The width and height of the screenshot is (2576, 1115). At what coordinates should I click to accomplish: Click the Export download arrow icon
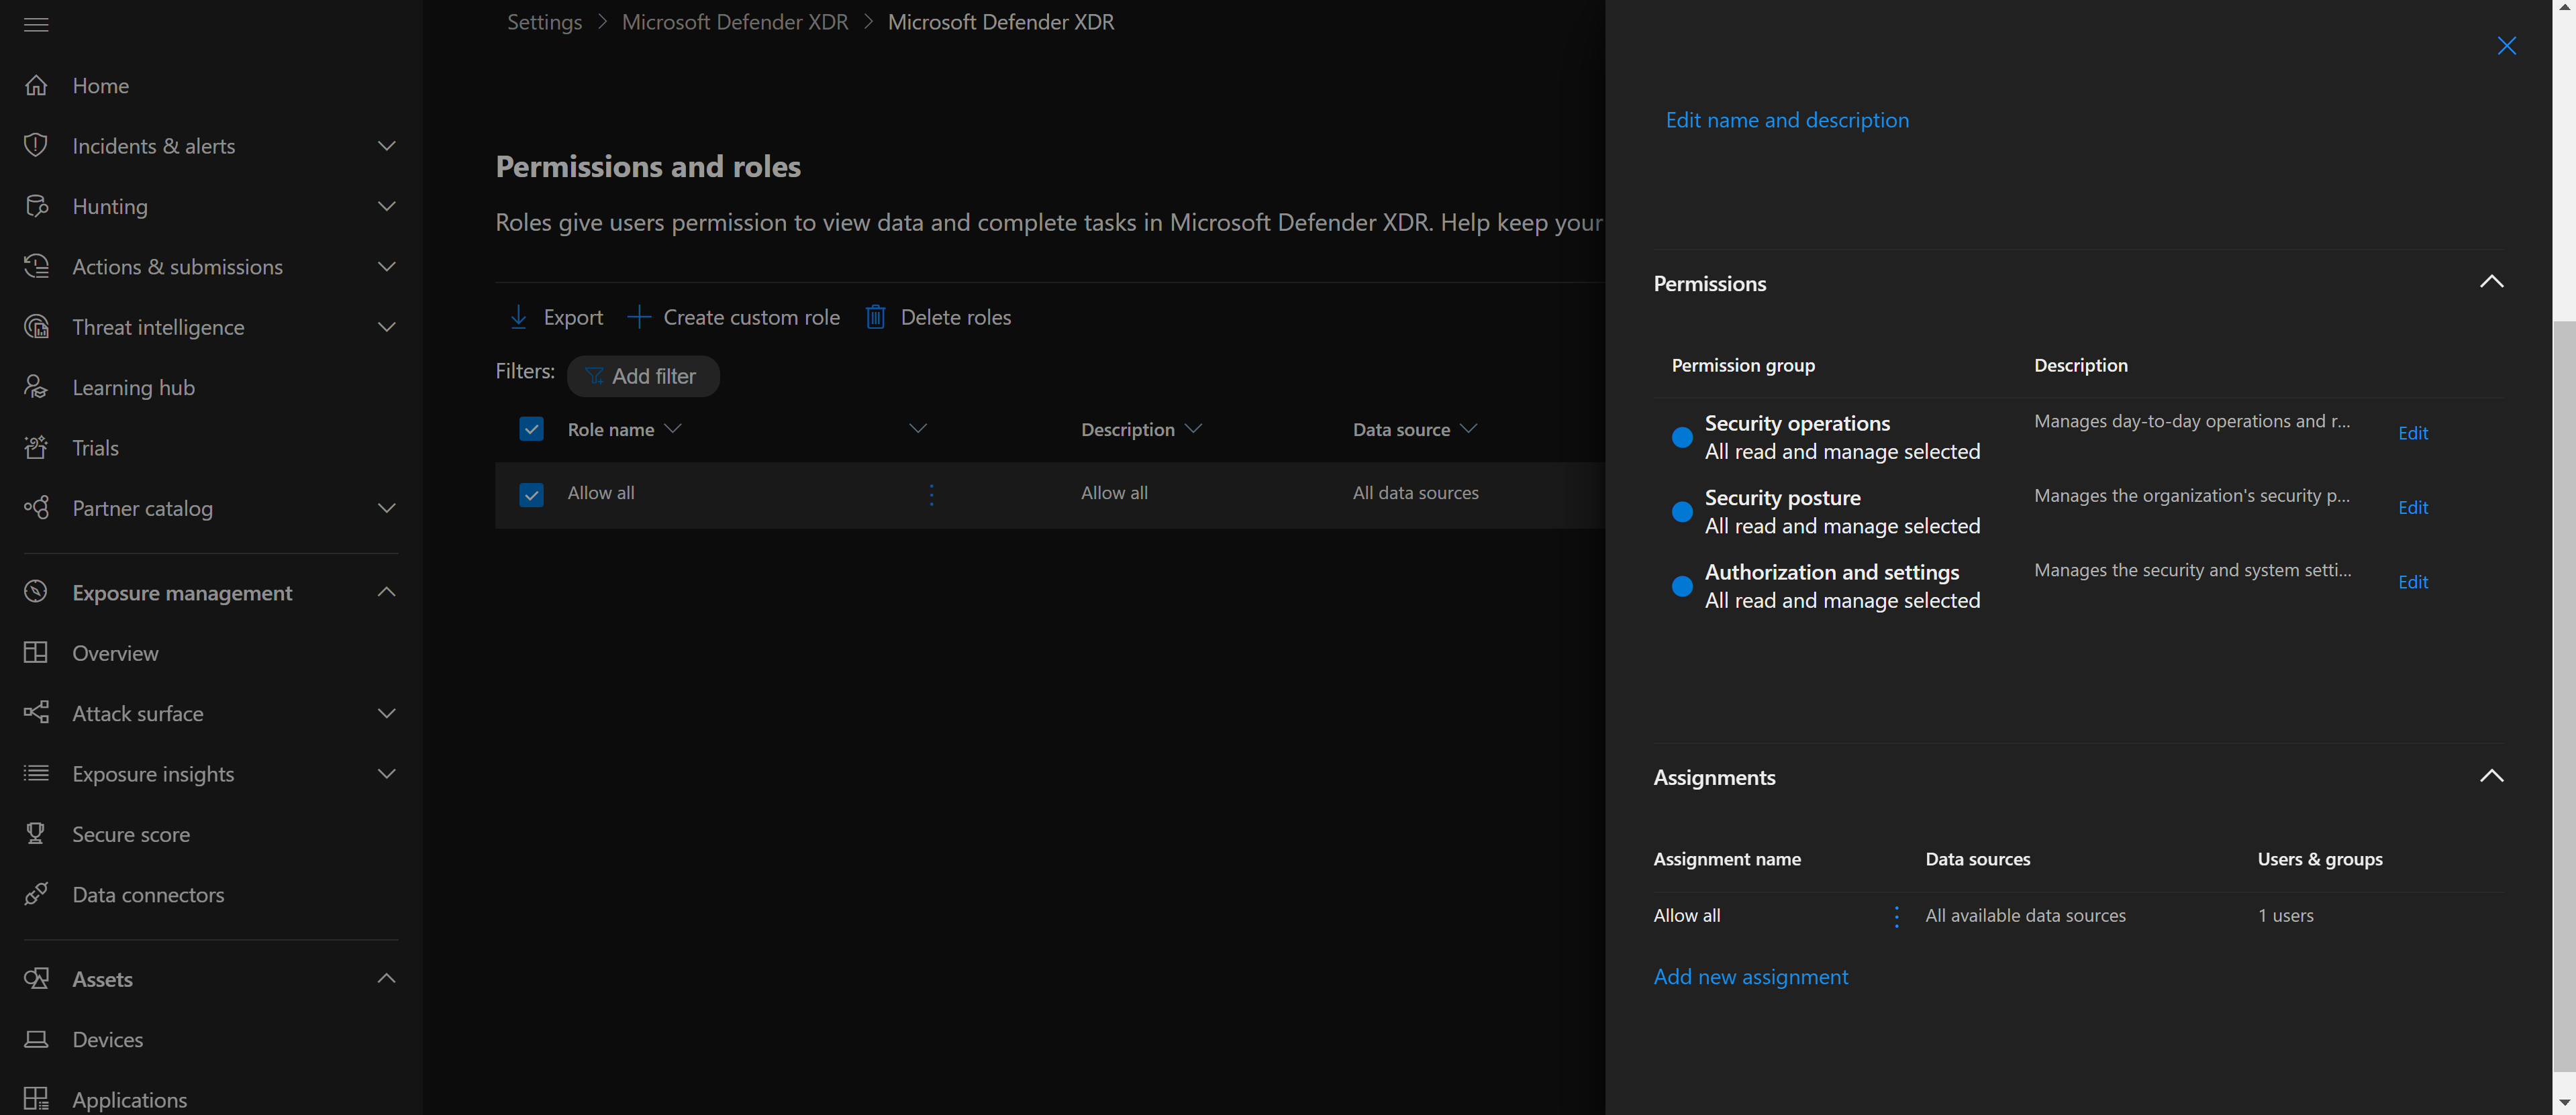(x=518, y=318)
